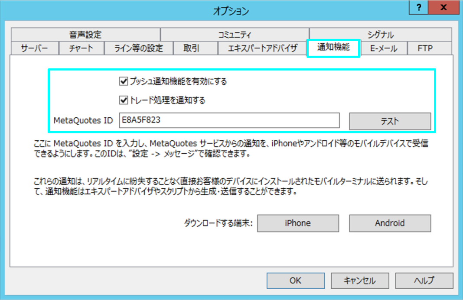Confirm settings with the OK button

pyautogui.click(x=295, y=281)
